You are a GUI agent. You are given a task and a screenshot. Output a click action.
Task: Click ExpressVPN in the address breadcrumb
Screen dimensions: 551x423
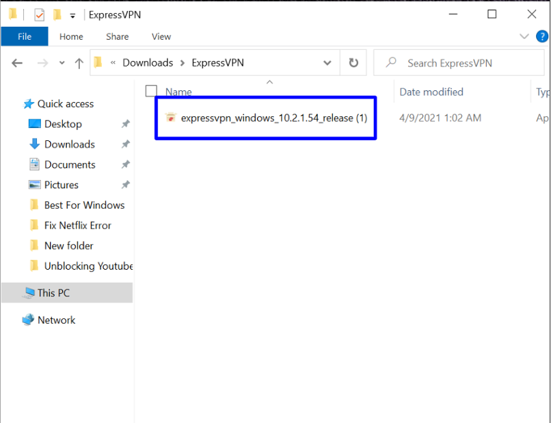(217, 63)
